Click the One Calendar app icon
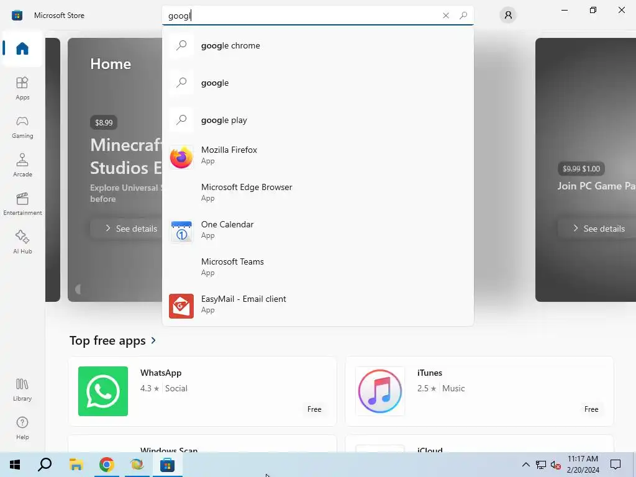The height and width of the screenshot is (477, 636). [181, 231]
